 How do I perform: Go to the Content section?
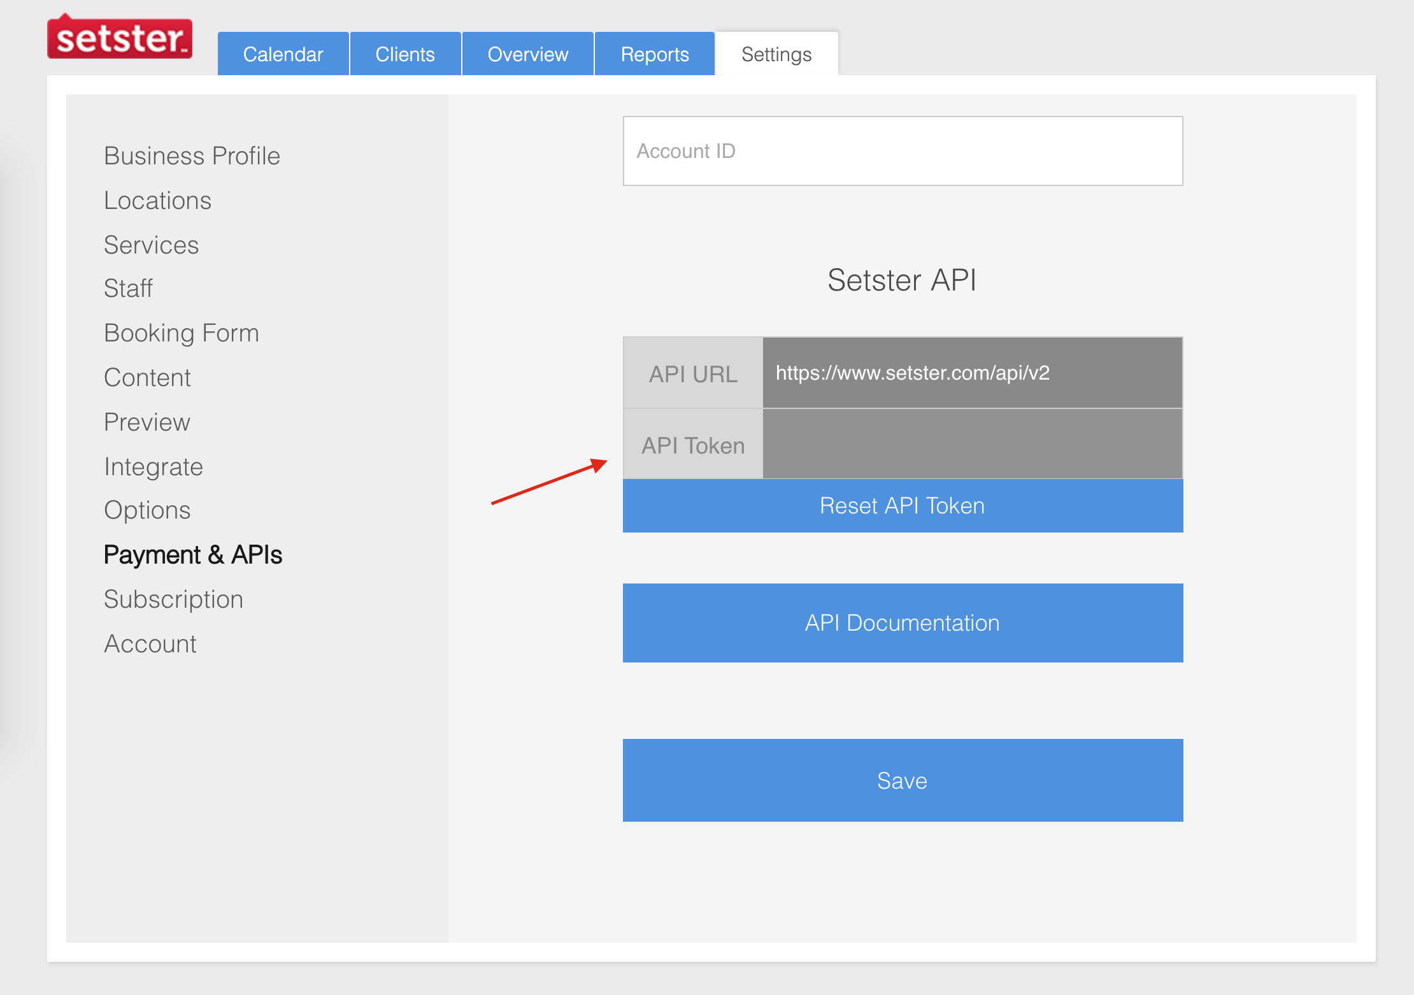coord(147,377)
